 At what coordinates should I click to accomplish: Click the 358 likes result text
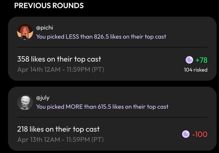coord(59,59)
